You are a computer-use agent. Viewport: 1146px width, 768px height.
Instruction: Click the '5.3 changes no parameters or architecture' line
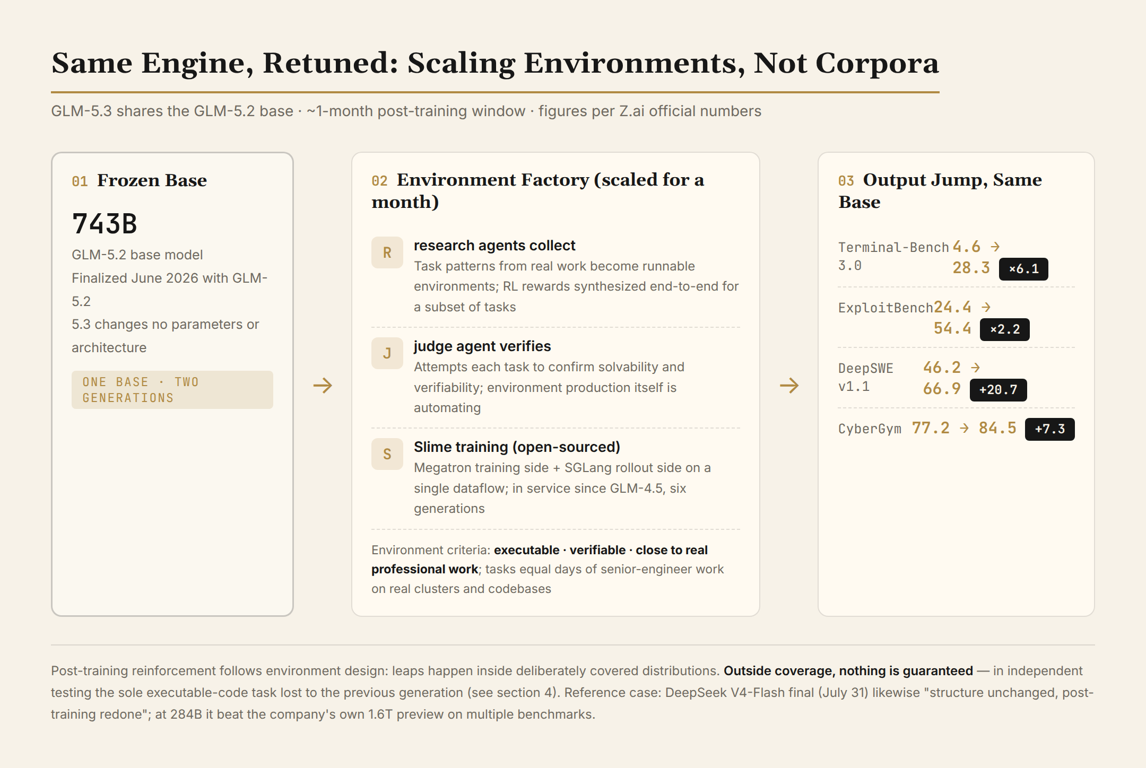click(165, 336)
